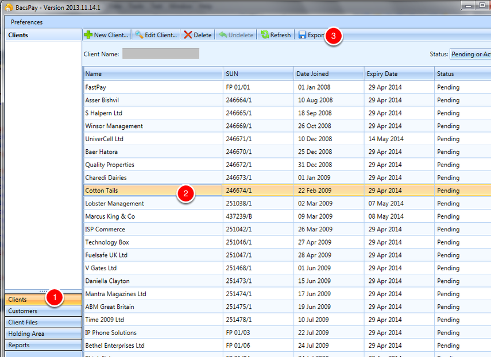Click the green plus New Client icon
491x357 pixels.
pos(88,35)
